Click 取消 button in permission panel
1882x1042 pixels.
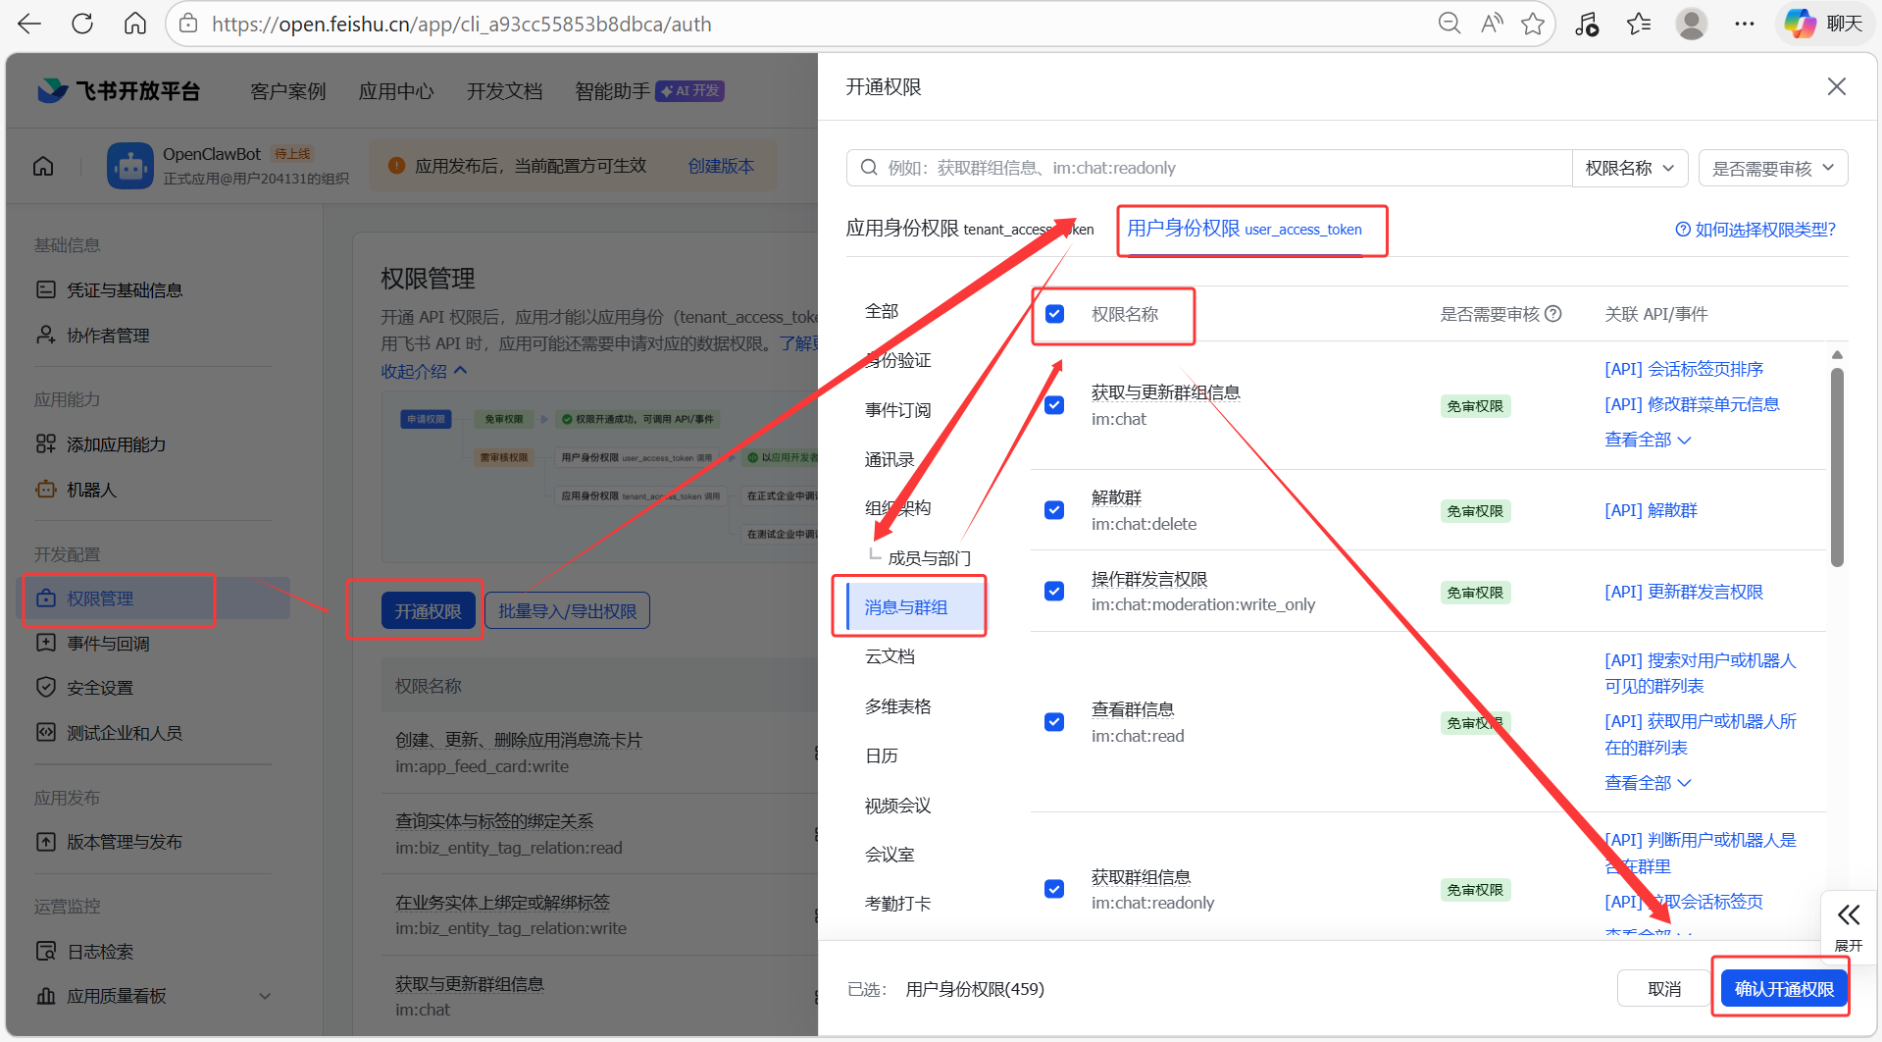(x=1664, y=989)
